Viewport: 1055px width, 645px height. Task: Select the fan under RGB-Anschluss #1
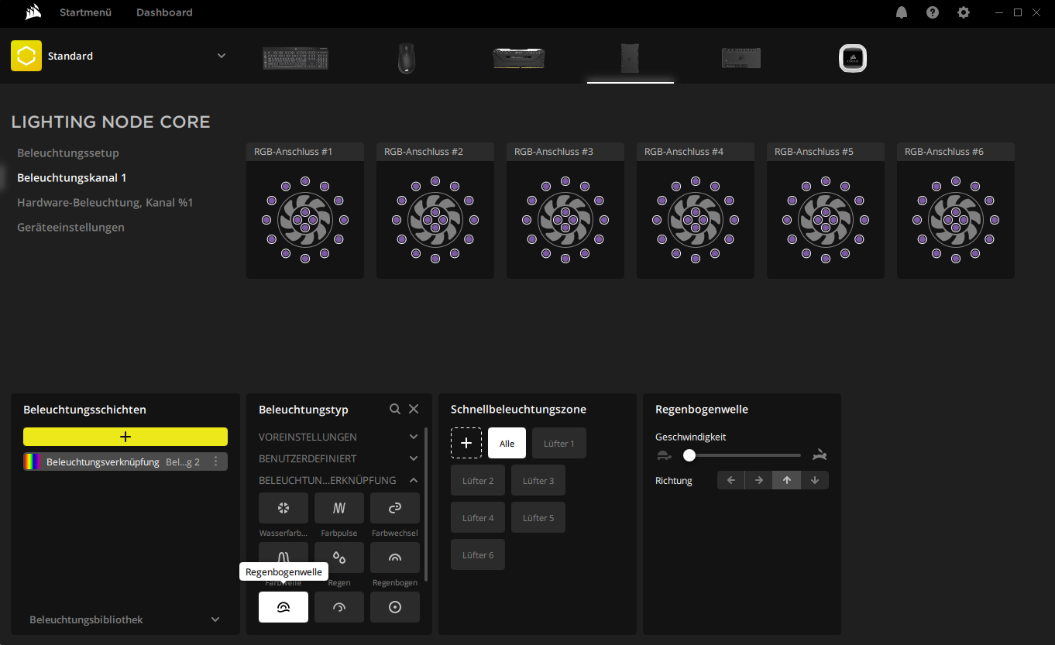point(305,220)
